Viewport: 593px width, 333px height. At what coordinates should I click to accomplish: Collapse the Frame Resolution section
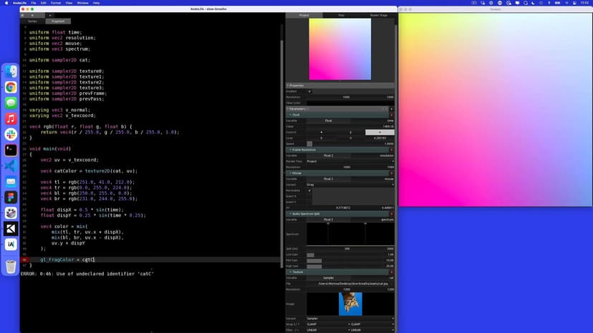tap(289, 149)
